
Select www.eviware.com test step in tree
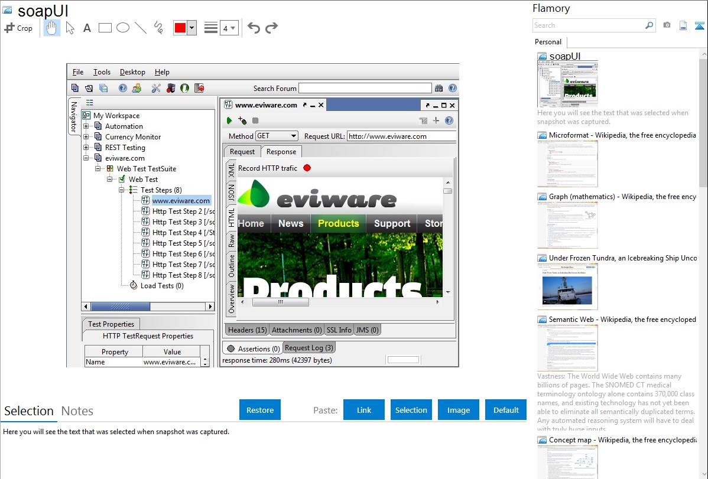(x=181, y=200)
